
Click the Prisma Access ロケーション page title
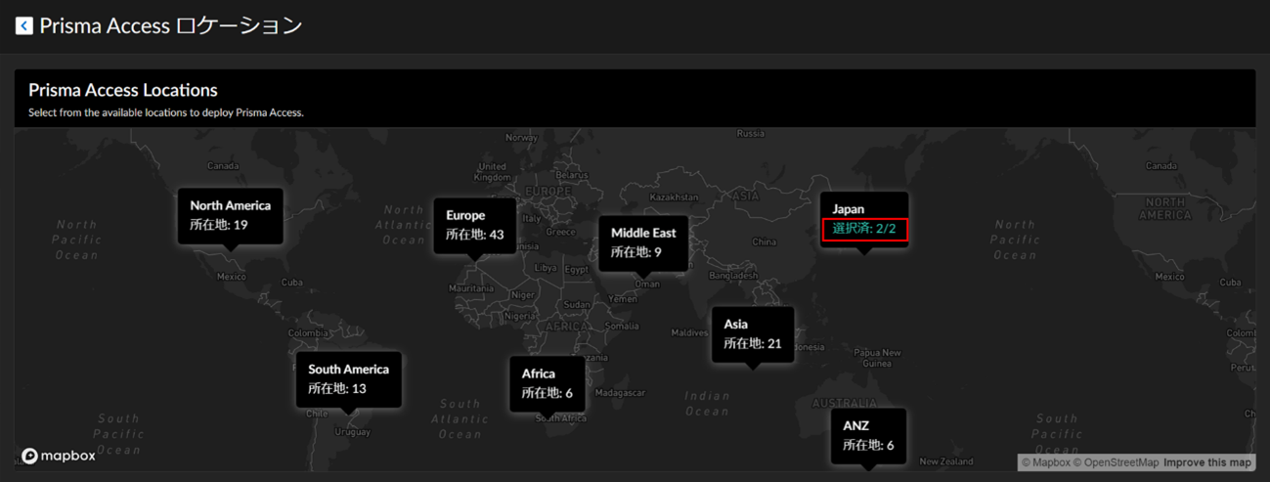(x=171, y=26)
